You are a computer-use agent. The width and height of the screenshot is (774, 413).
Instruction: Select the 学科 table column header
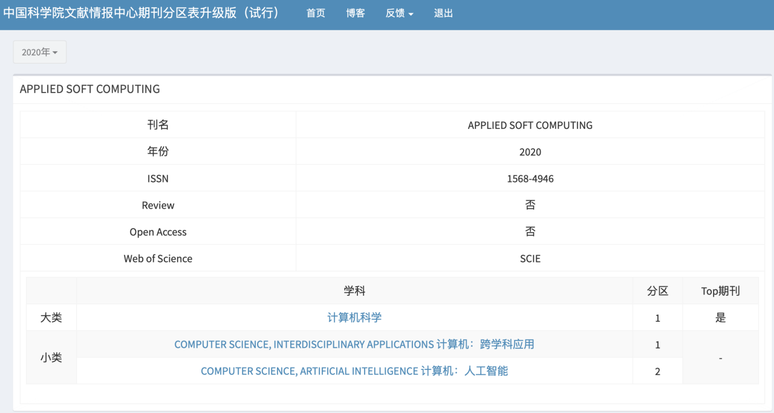[x=354, y=291]
